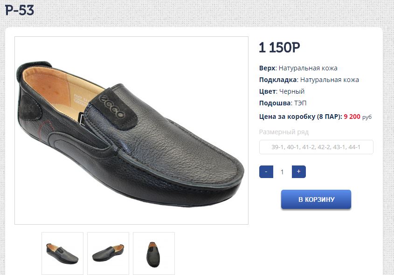Viewport: 394px width, 275px height.
Task: Click the 1 150P product price
Action: pyautogui.click(x=279, y=47)
